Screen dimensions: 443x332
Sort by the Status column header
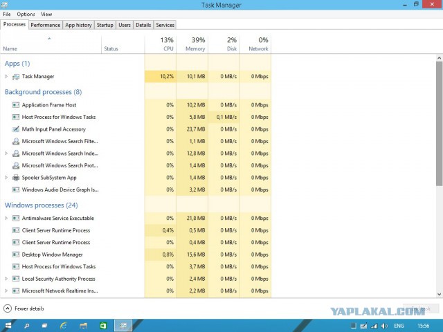coord(123,44)
